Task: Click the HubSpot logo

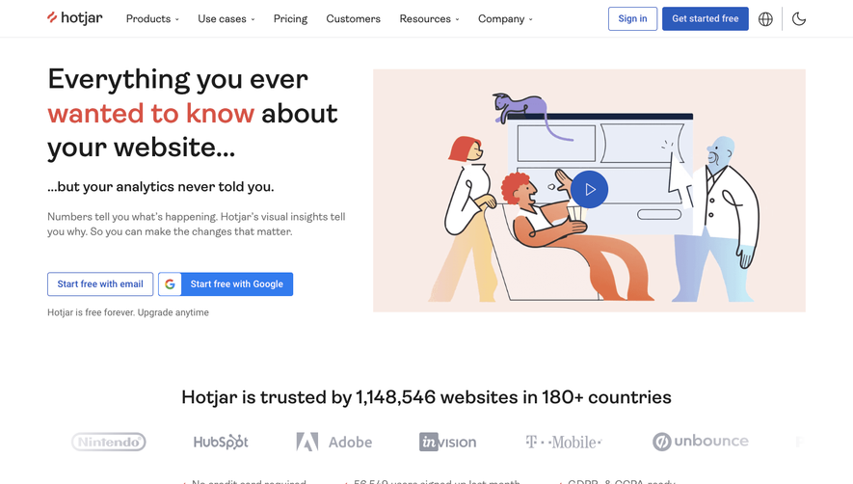Action: click(x=221, y=442)
